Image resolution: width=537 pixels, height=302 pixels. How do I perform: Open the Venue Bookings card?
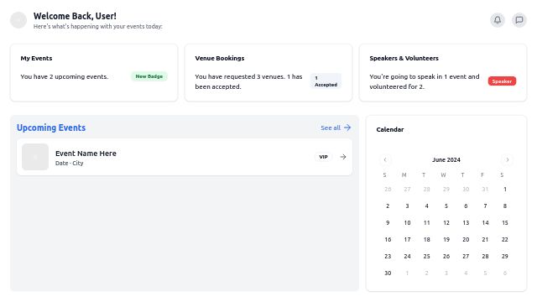pos(268,73)
